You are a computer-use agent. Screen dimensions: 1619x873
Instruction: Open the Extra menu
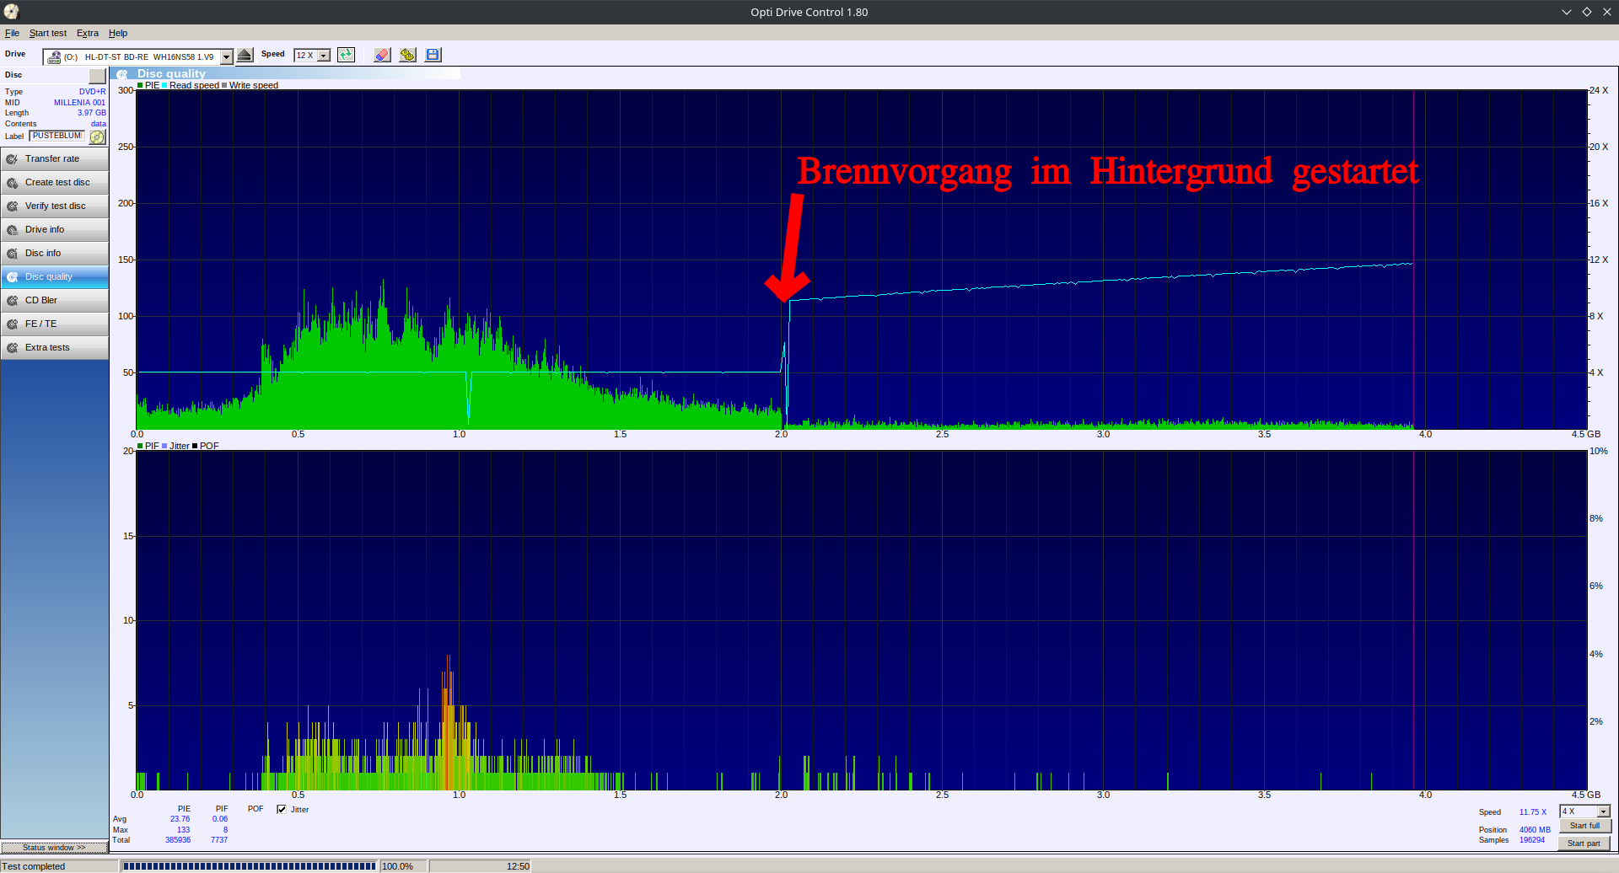pos(87,33)
